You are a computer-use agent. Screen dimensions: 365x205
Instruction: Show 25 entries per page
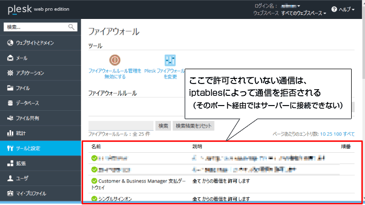(x=330, y=134)
